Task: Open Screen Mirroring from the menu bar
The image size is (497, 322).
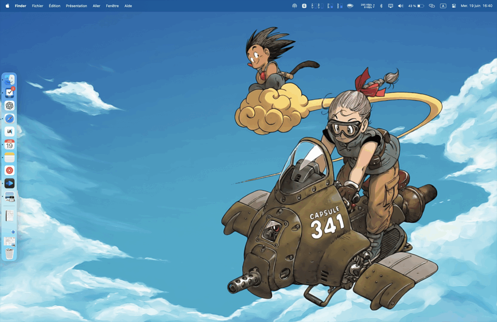Action: tap(391, 5)
